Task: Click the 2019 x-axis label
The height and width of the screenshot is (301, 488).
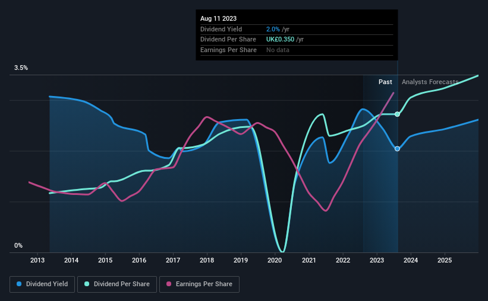Action: [241, 260]
